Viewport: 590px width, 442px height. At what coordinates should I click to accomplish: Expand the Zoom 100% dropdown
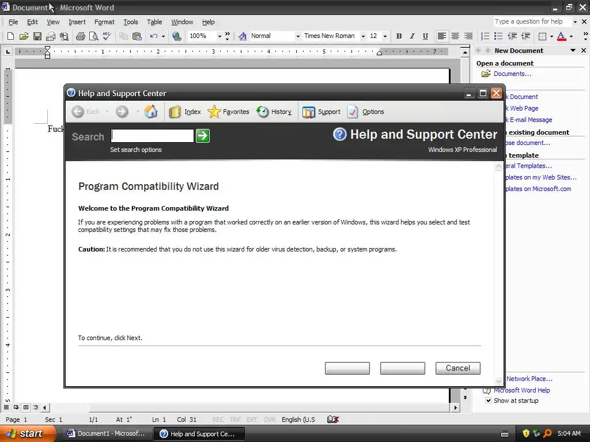coord(220,36)
